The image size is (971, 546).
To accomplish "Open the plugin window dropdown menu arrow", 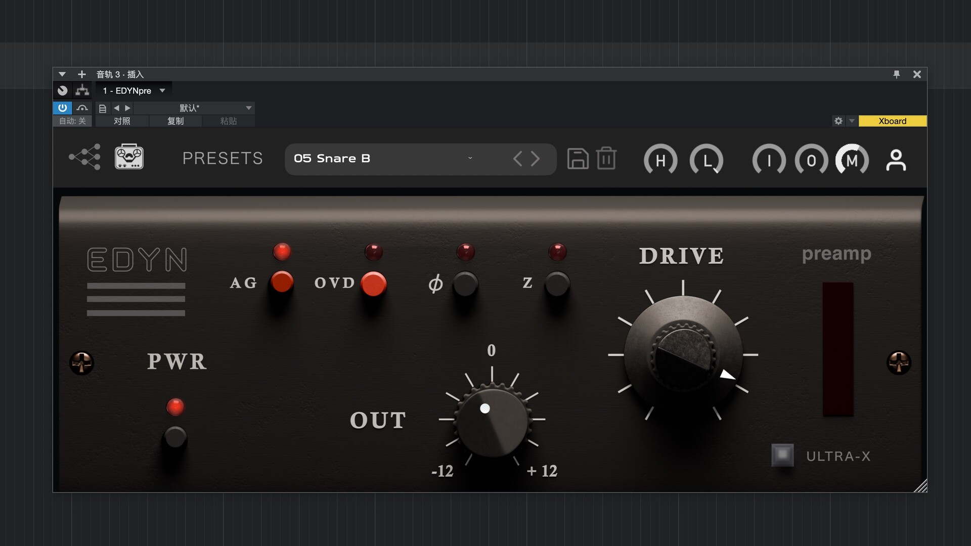I will pos(62,74).
